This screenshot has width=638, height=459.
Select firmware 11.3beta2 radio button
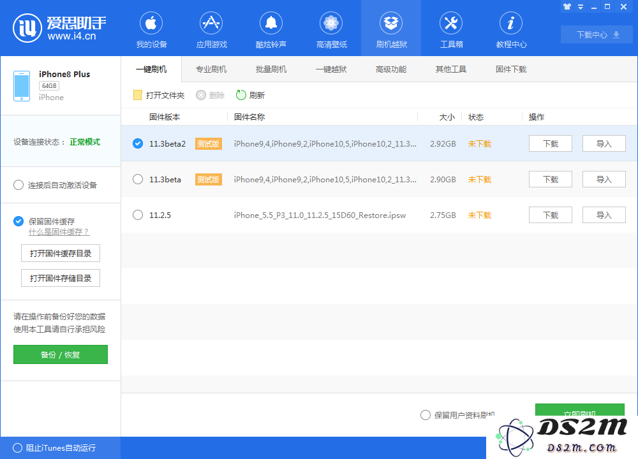(138, 143)
